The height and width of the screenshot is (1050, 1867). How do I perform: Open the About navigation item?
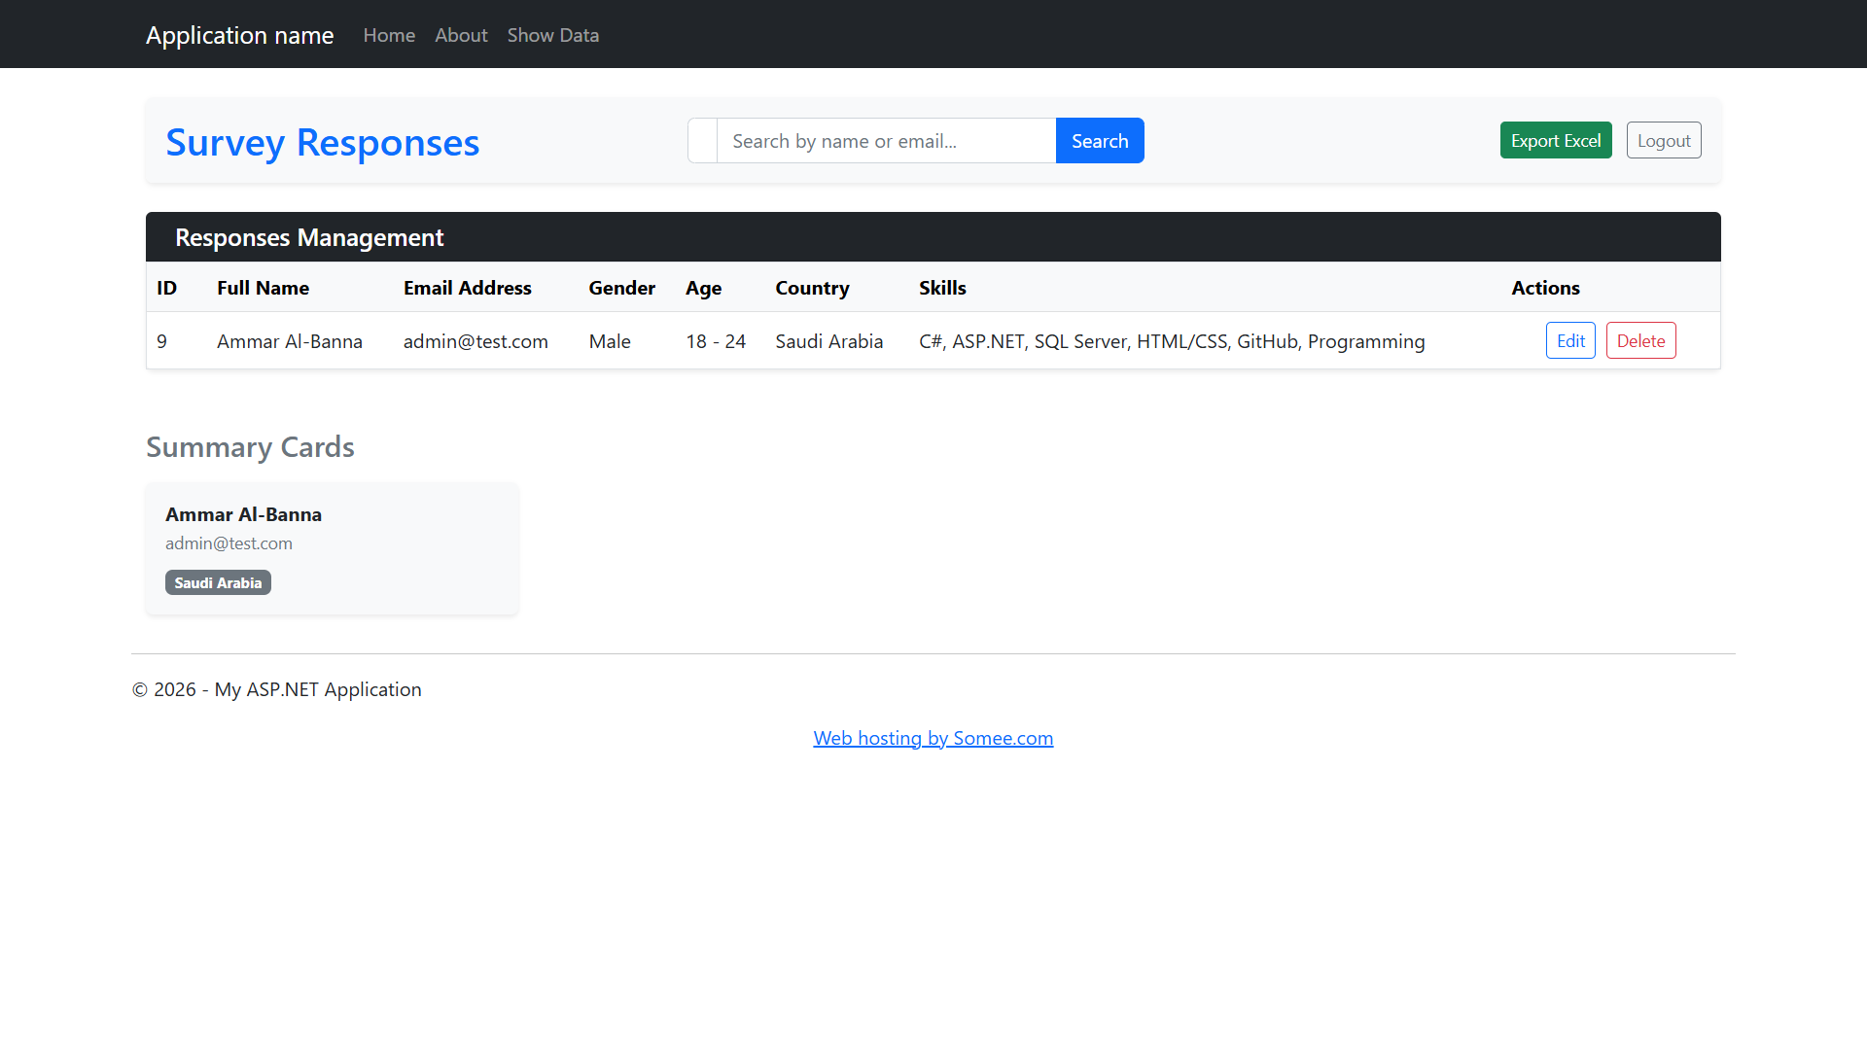pos(460,35)
